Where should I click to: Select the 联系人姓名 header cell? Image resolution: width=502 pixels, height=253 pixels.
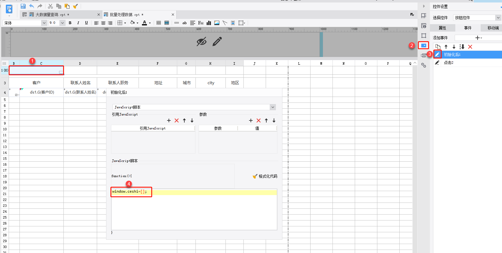[x=80, y=83]
